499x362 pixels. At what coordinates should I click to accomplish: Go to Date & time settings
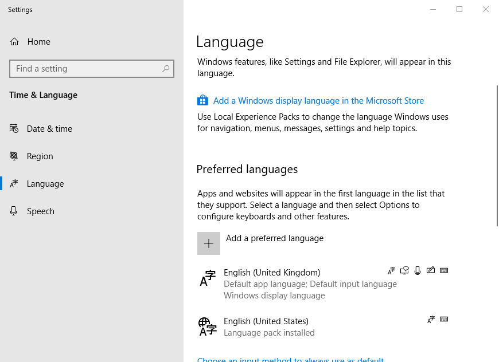(x=92, y=128)
